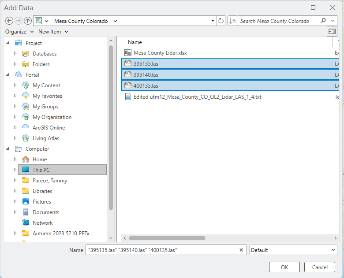Click the Portal cloud icon
Viewport: 344px width, 278px height.
(19, 74)
